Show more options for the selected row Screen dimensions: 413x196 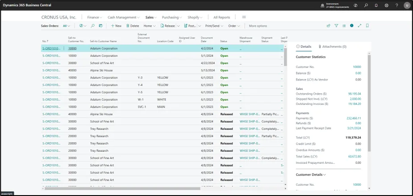[64, 49]
